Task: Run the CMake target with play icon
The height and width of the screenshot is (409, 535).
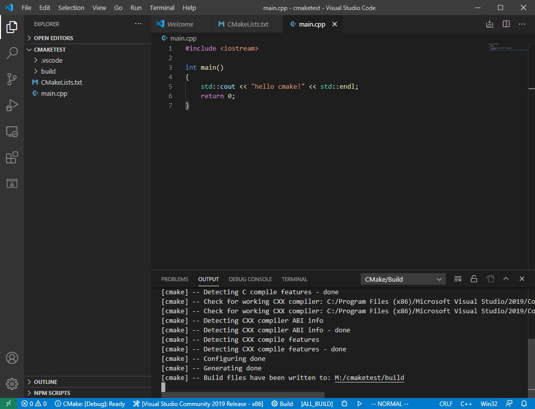Action: click(x=359, y=403)
